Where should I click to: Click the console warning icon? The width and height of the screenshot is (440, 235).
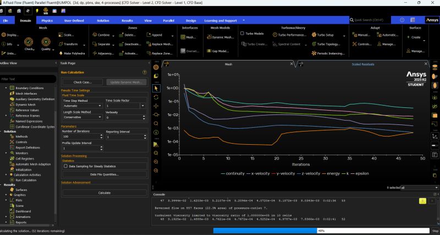coord(422,201)
